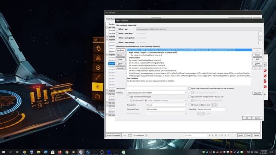Select the highlighted 'Begin Condition' first row
276x155 pixels.
pos(189,50)
